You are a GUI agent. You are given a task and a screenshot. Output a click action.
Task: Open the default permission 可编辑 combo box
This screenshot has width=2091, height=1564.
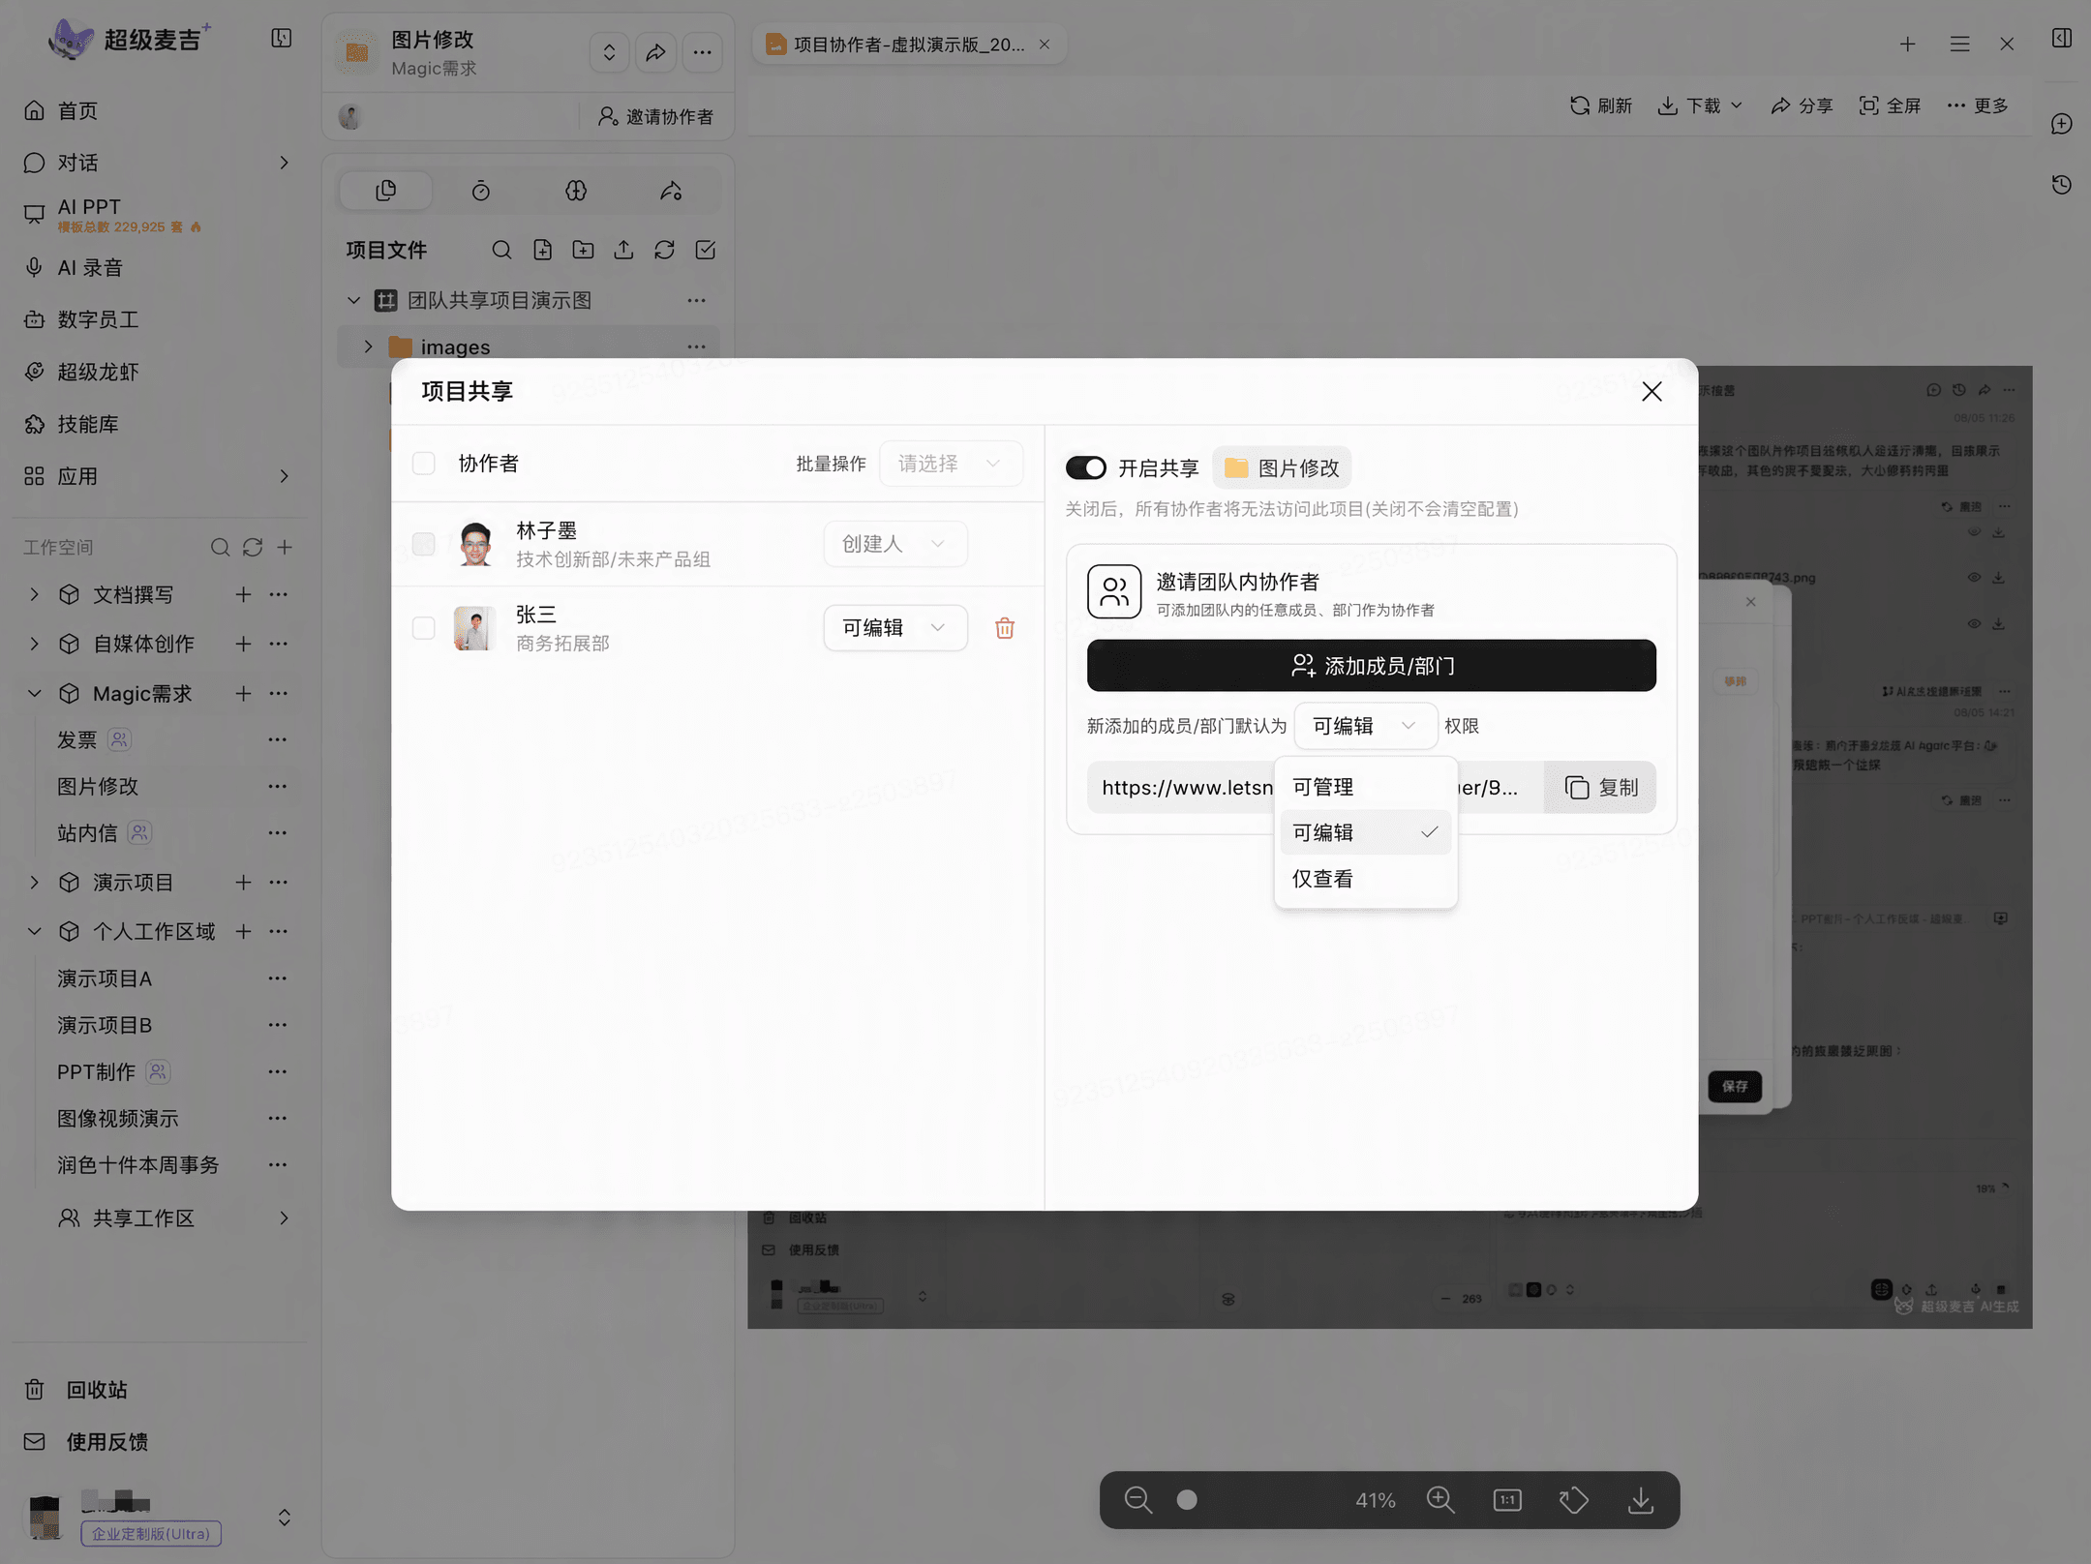click(x=1365, y=726)
